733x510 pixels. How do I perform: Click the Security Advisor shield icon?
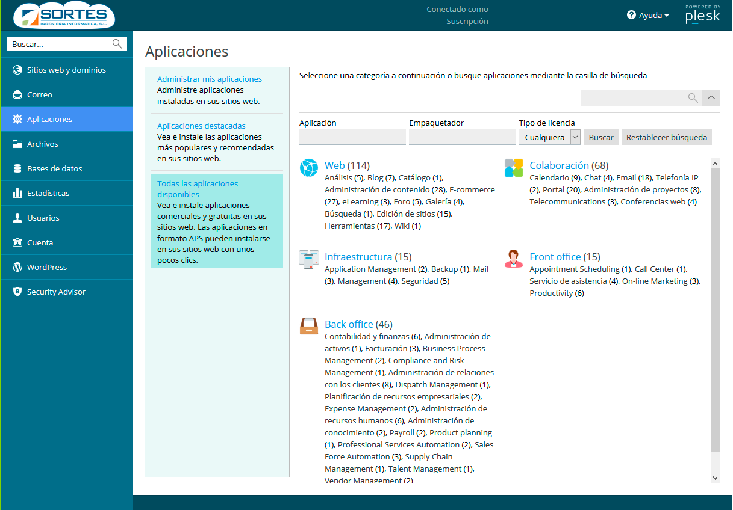(x=17, y=292)
